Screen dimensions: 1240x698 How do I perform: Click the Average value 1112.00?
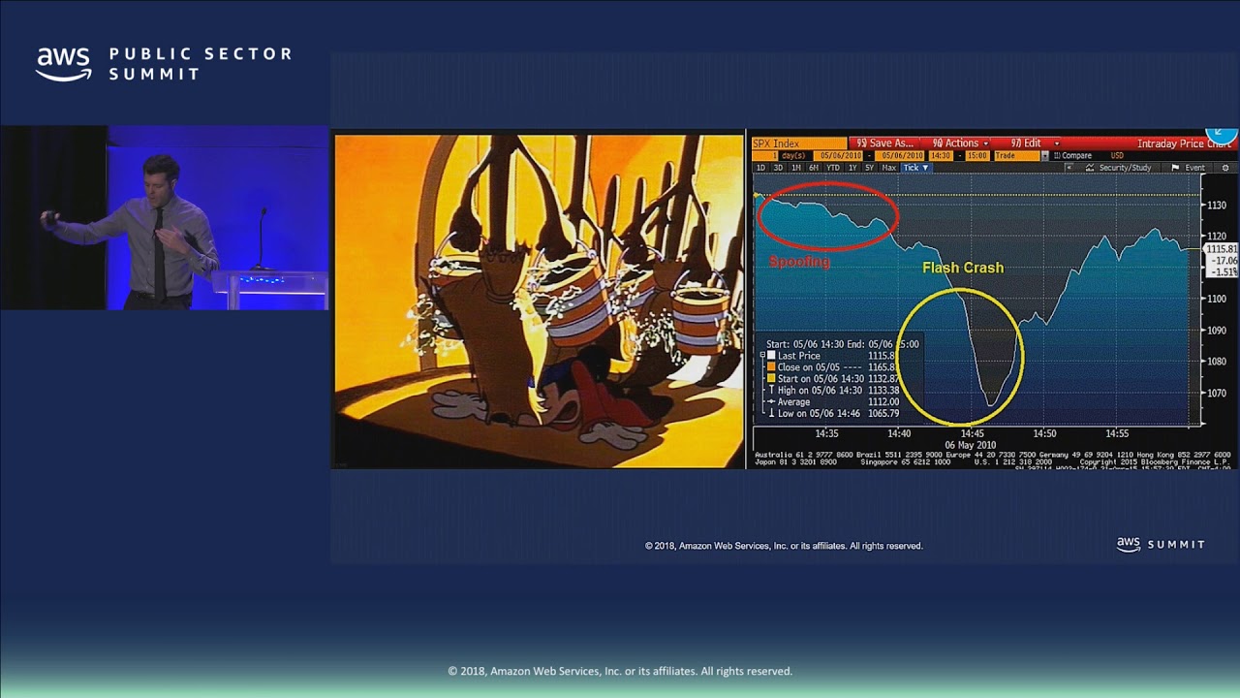[x=883, y=402]
